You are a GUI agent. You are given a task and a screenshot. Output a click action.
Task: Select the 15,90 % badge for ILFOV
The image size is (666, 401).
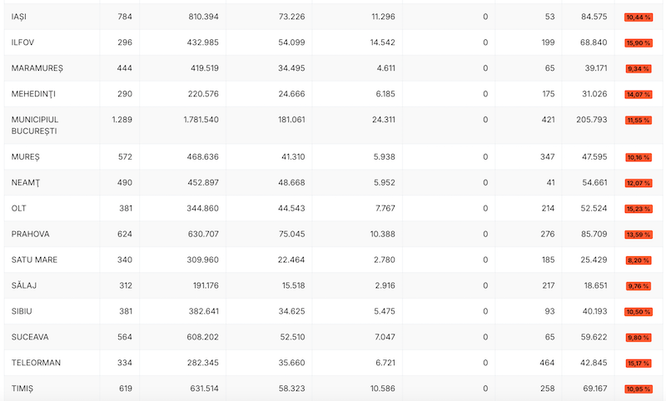click(639, 43)
